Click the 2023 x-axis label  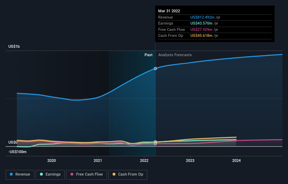click(190, 160)
